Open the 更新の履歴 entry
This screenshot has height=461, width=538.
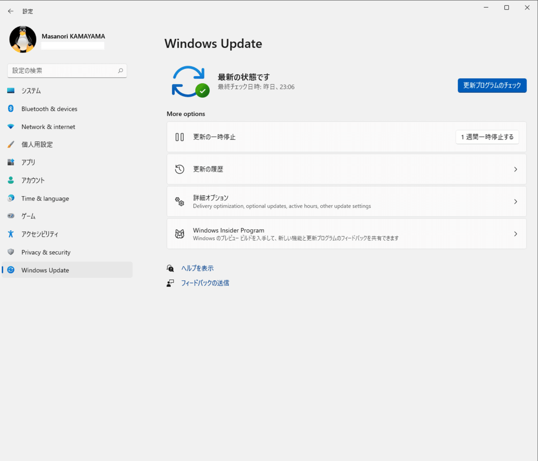(347, 169)
